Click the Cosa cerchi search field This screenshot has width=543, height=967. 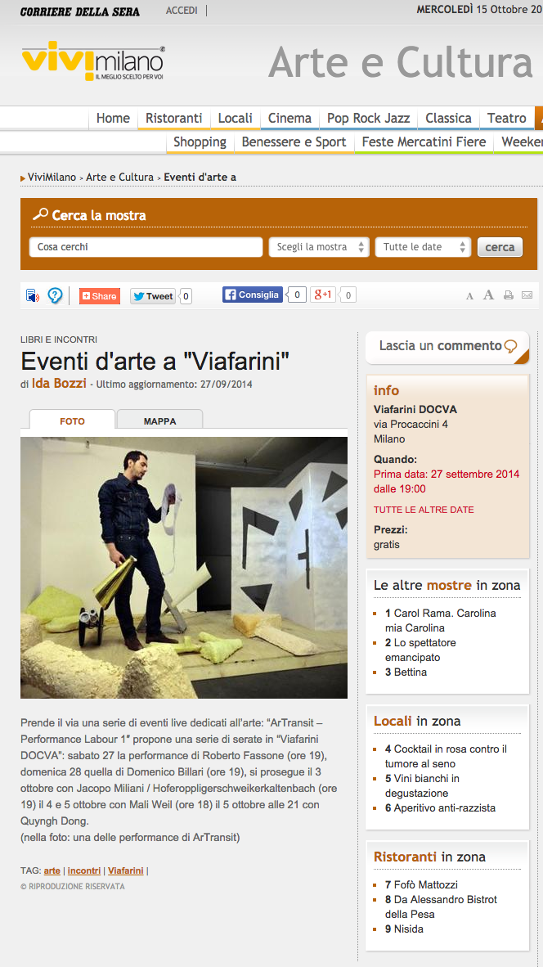point(146,247)
